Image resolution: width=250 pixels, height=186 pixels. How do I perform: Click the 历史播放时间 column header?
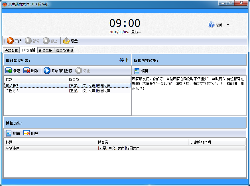coord(217,142)
